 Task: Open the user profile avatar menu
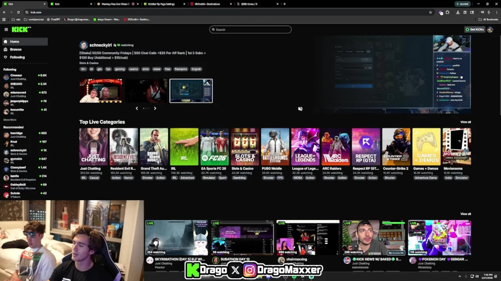point(490,29)
